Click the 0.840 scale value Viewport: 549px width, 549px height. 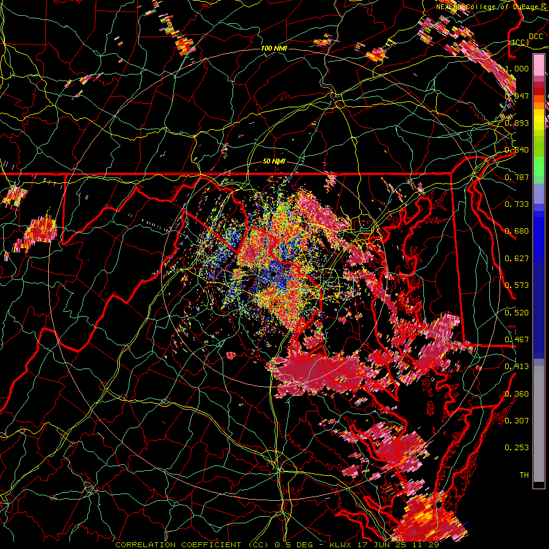click(x=517, y=150)
